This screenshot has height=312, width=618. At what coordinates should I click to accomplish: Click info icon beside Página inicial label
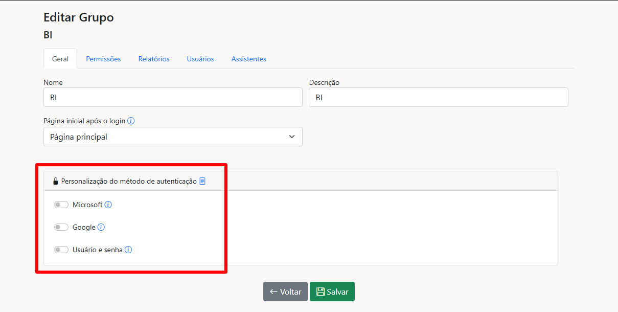click(x=131, y=121)
